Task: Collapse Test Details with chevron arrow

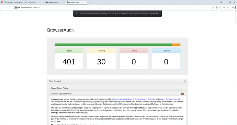Action: click(x=185, y=81)
